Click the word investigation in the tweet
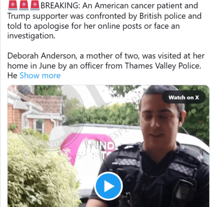Screen dimensions: 211x207 31,36
